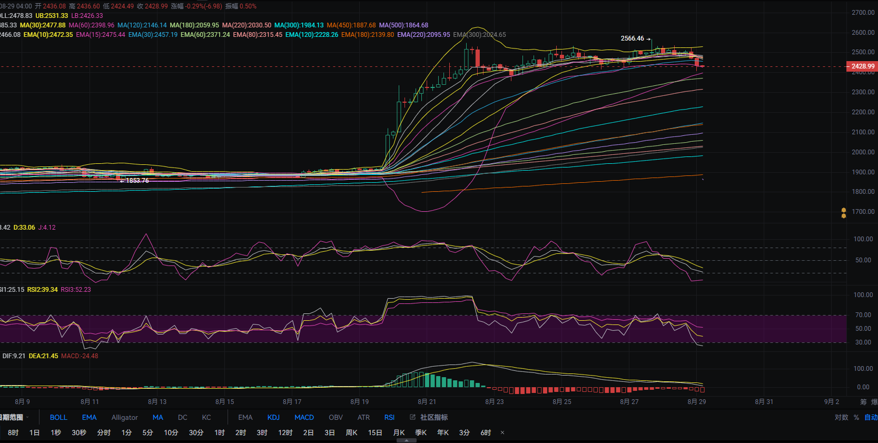Expand the collapsed panel handle at bottom center
The width and height of the screenshot is (878, 443).
[x=406, y=440]
